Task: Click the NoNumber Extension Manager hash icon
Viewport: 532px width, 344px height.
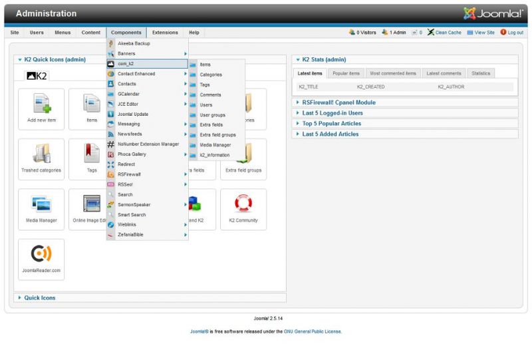Action: (x=110, y=144)
